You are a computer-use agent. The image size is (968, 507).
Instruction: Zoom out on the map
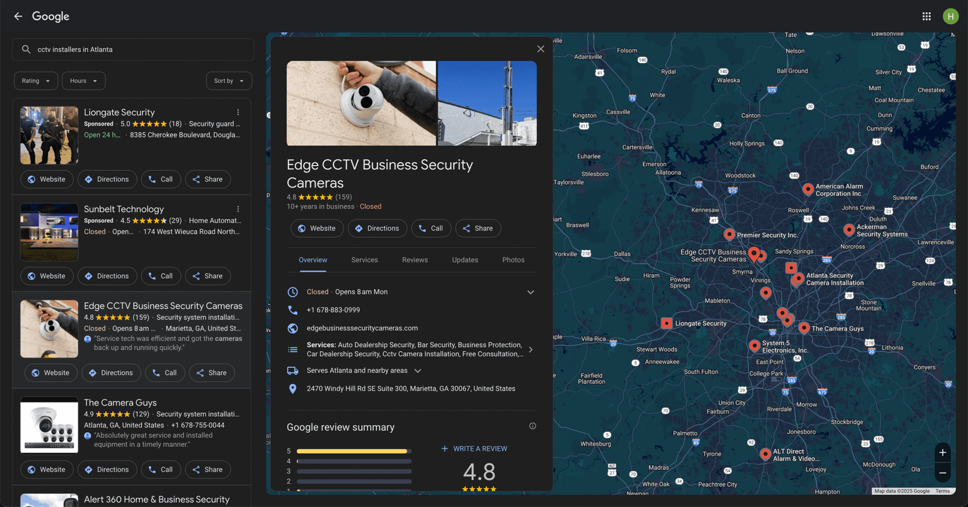click(943, 473)
